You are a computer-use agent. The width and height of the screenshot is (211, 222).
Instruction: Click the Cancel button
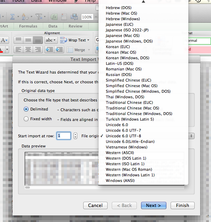tap(95, 205)
